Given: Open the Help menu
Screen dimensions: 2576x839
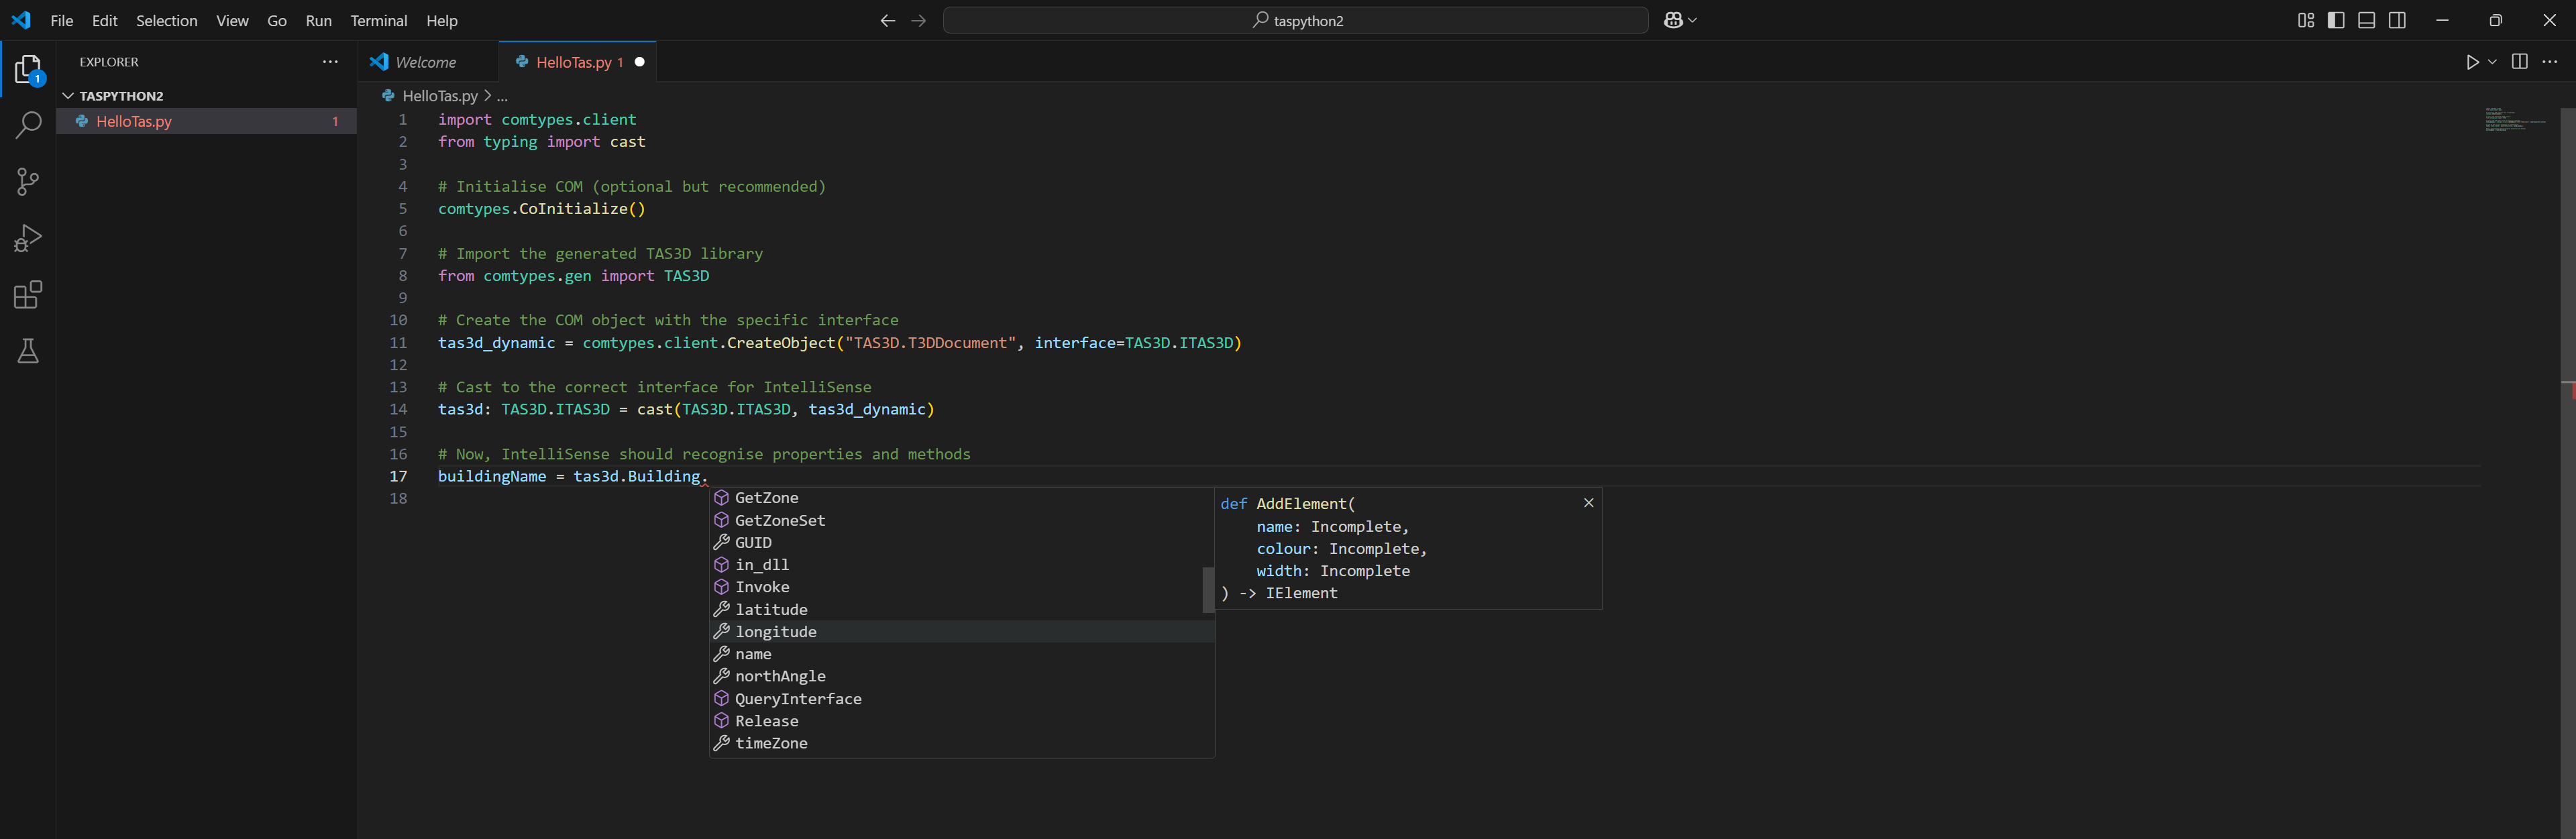Looking at the screenshot, I should pos(442,20).
